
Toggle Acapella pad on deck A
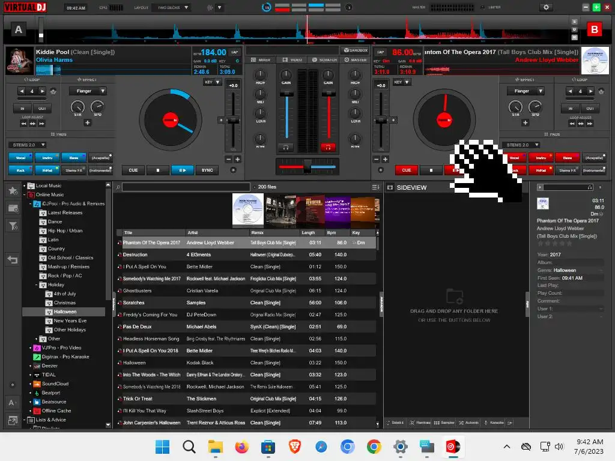click(x=100, y=158)
